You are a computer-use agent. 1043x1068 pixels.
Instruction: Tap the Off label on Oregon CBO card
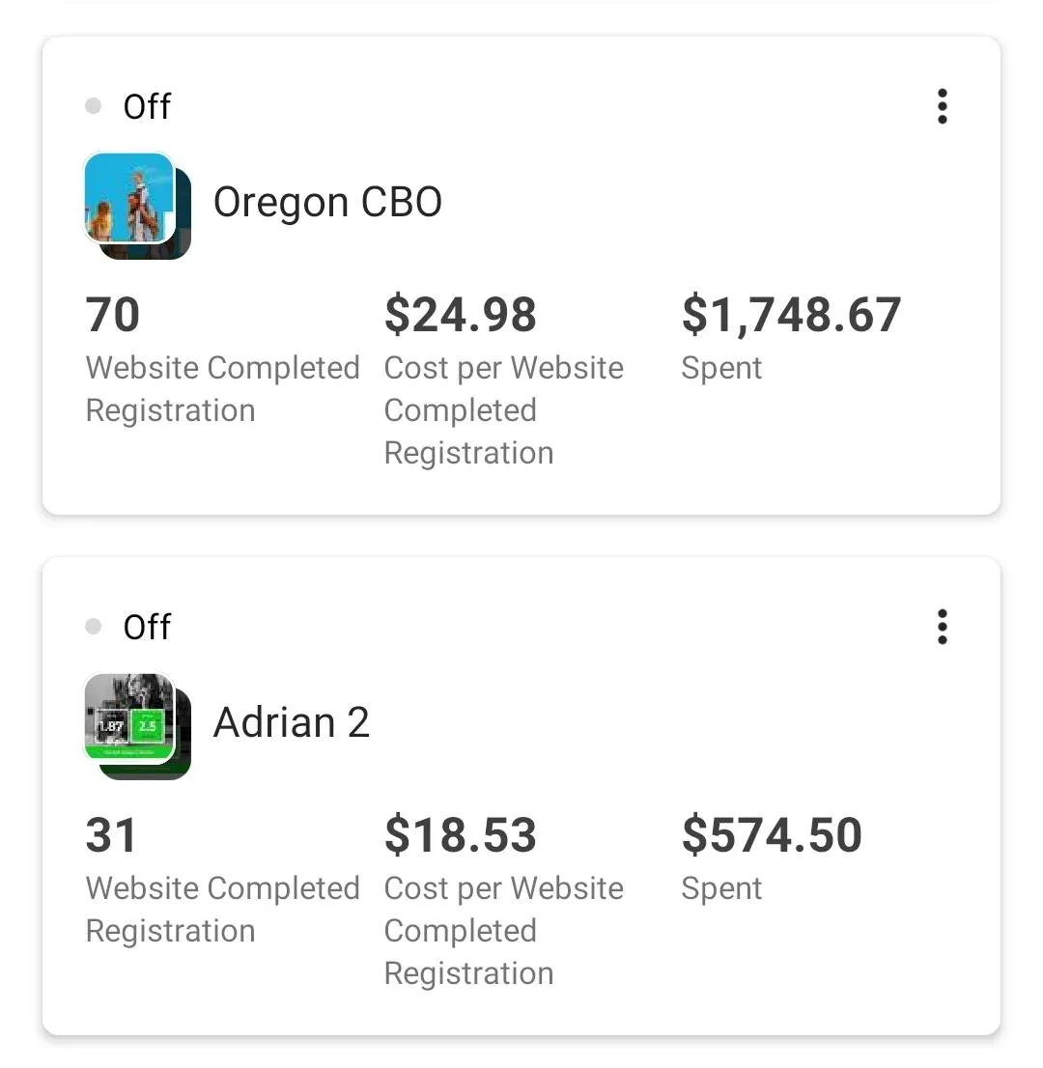(147, 107)
